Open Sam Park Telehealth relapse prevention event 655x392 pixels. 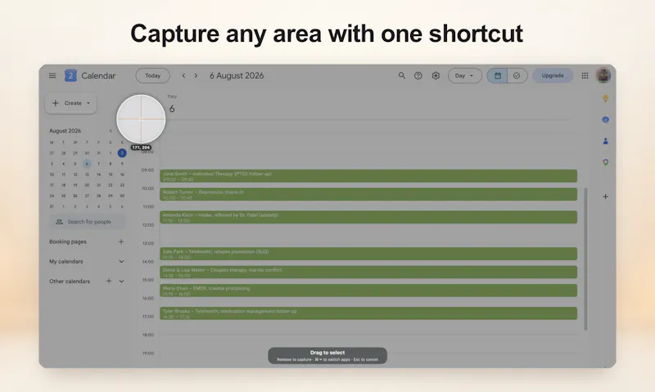coord(368,254)
